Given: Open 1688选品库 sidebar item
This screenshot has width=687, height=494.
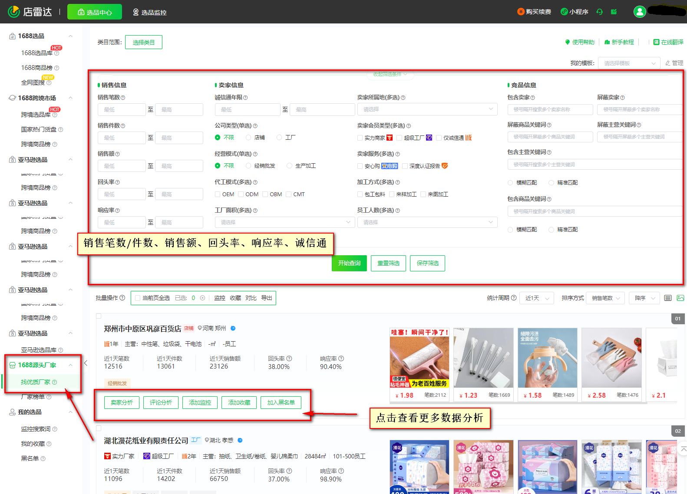Looking at the screenshot, I should [x=37, y=53].
